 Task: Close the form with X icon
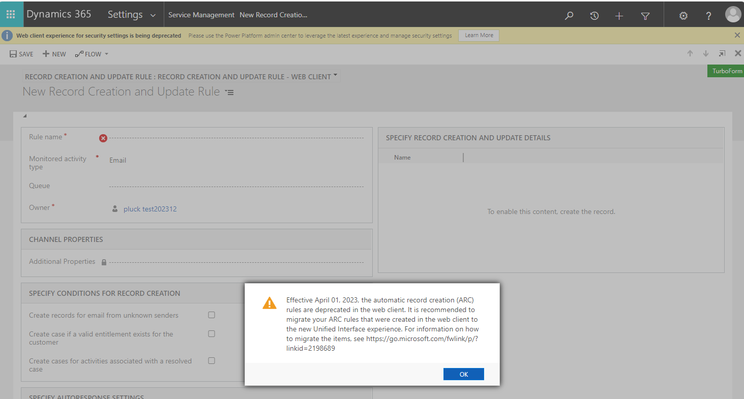(738, 53)
